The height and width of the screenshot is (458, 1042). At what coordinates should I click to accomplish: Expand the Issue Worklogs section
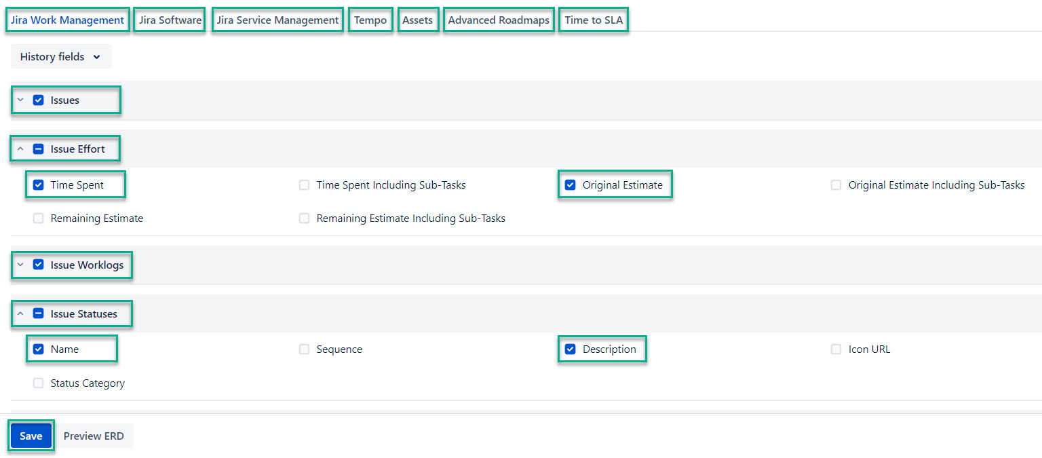coord(20,265)
